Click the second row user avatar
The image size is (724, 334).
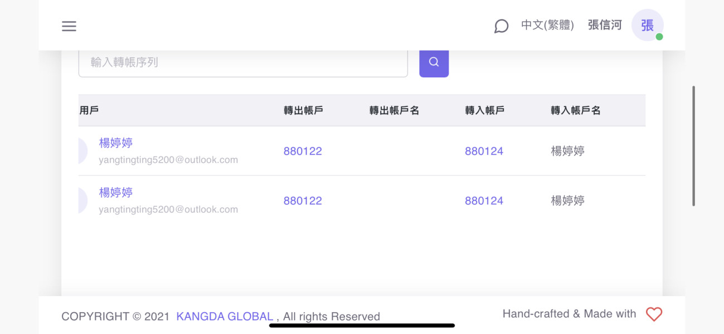[82, 200]
